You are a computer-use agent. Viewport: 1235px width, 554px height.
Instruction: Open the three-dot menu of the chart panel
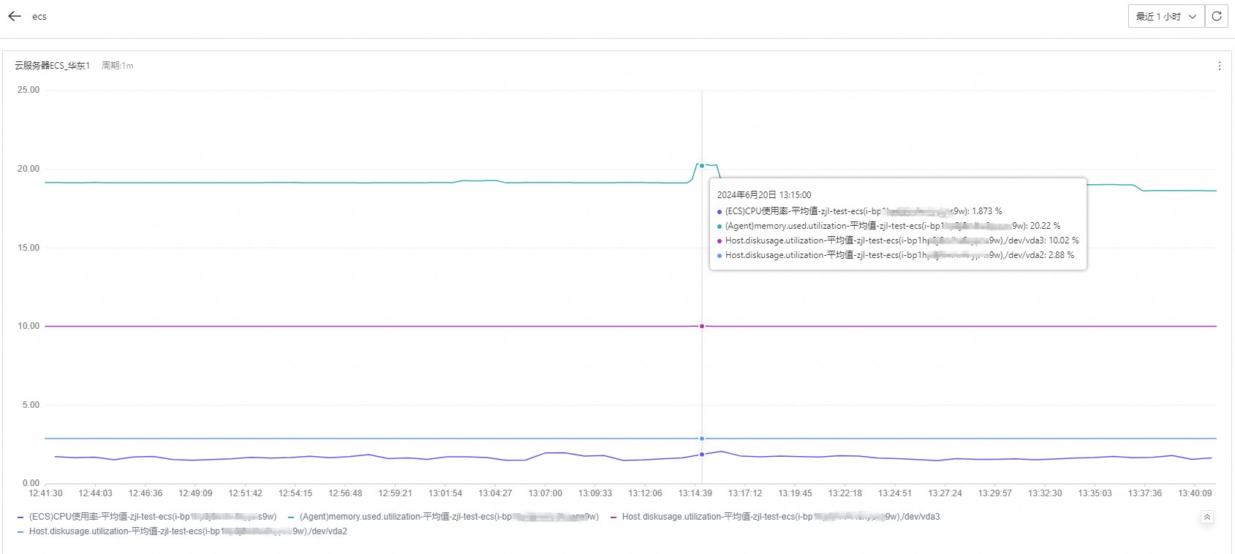coord(1219,66)
